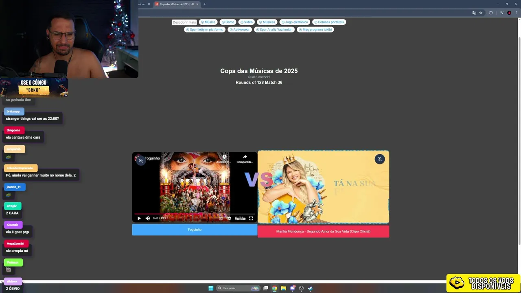The height and width of the screenshot is (293, 521).
Task: Open the Chrome three-dot menu
Action: 516,13
